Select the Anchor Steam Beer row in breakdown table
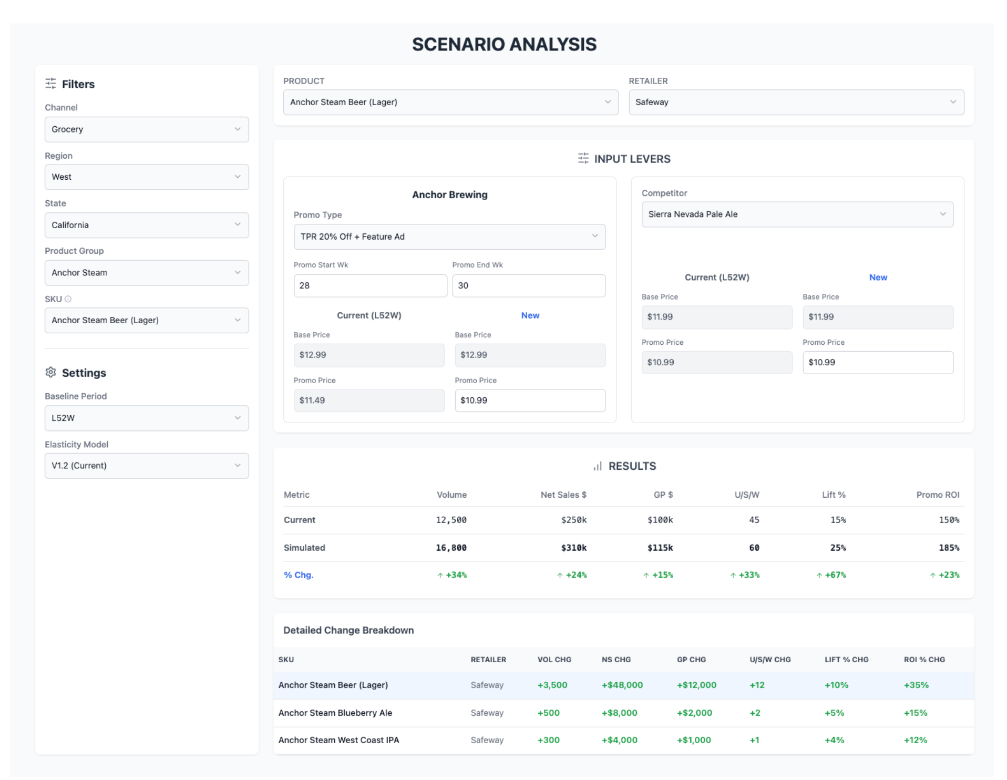The height and width of the screenshot is (780, 1007). (x=333, y=685)
